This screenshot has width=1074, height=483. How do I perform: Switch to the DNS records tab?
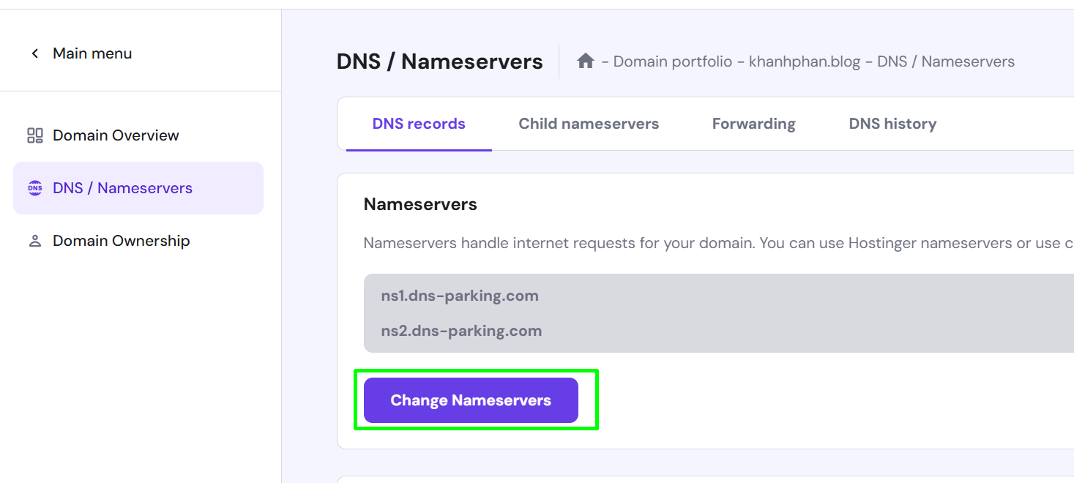tap(419, 124)
